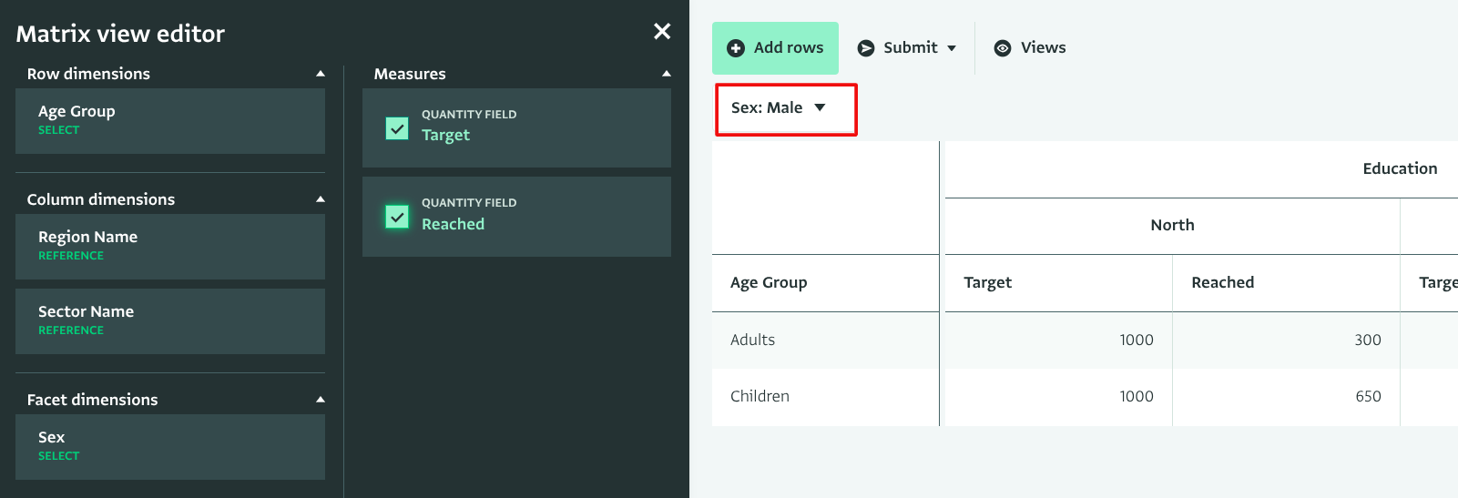Click the plus icon on Add rows

(736, 48)
